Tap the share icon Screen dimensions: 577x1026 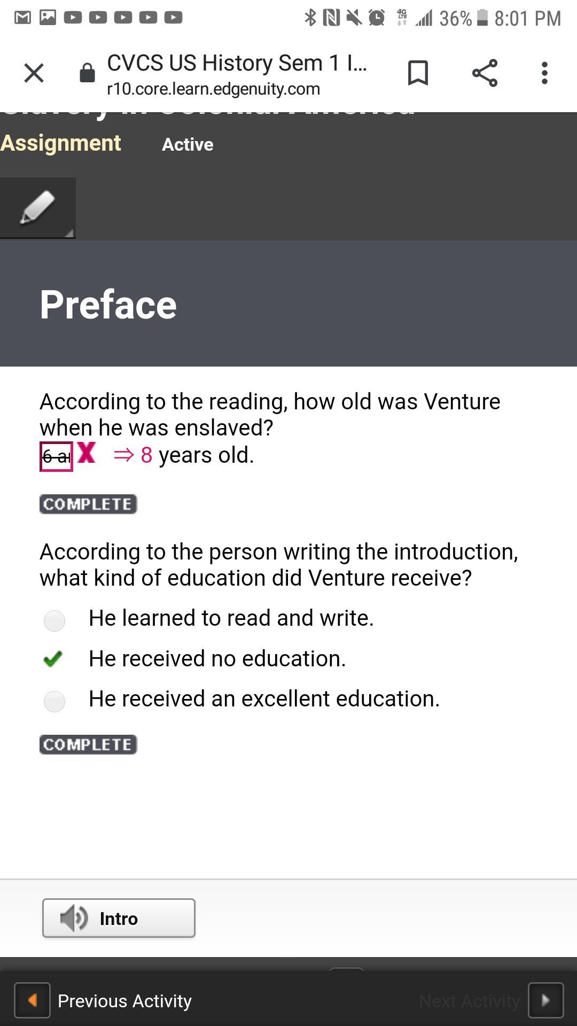[x=485, y=73]
